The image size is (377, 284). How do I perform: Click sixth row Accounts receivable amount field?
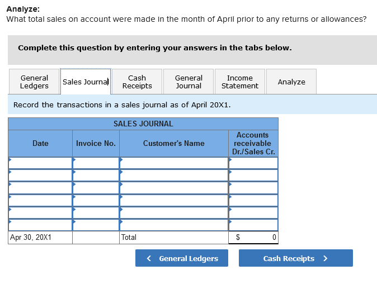253,225
